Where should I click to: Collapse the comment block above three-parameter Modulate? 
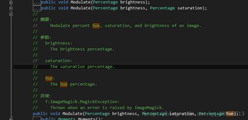coord(11,14)
